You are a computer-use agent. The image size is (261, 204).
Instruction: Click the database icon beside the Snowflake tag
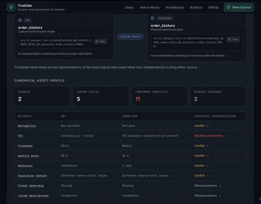click(x=153, y=18)
